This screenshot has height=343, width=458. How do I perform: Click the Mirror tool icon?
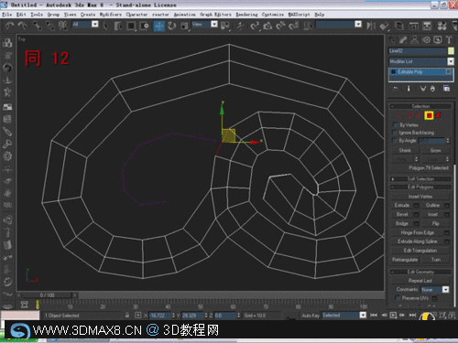[371, 26]
